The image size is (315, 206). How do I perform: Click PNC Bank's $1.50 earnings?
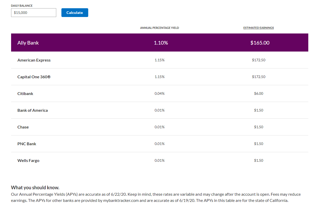(259, 144)
